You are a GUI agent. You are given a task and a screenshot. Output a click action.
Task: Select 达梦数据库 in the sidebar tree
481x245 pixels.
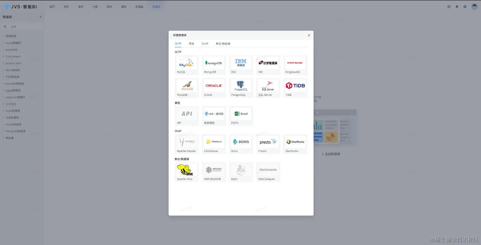tap(12, 118)
